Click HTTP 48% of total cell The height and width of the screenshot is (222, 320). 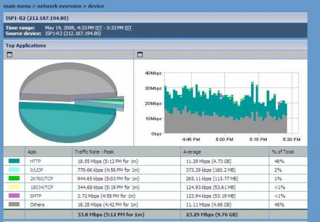tap(279, 161)
